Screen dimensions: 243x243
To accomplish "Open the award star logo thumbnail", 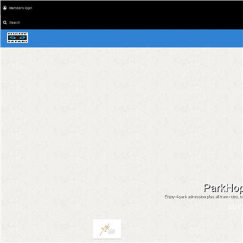I will [x=107, y=229].
